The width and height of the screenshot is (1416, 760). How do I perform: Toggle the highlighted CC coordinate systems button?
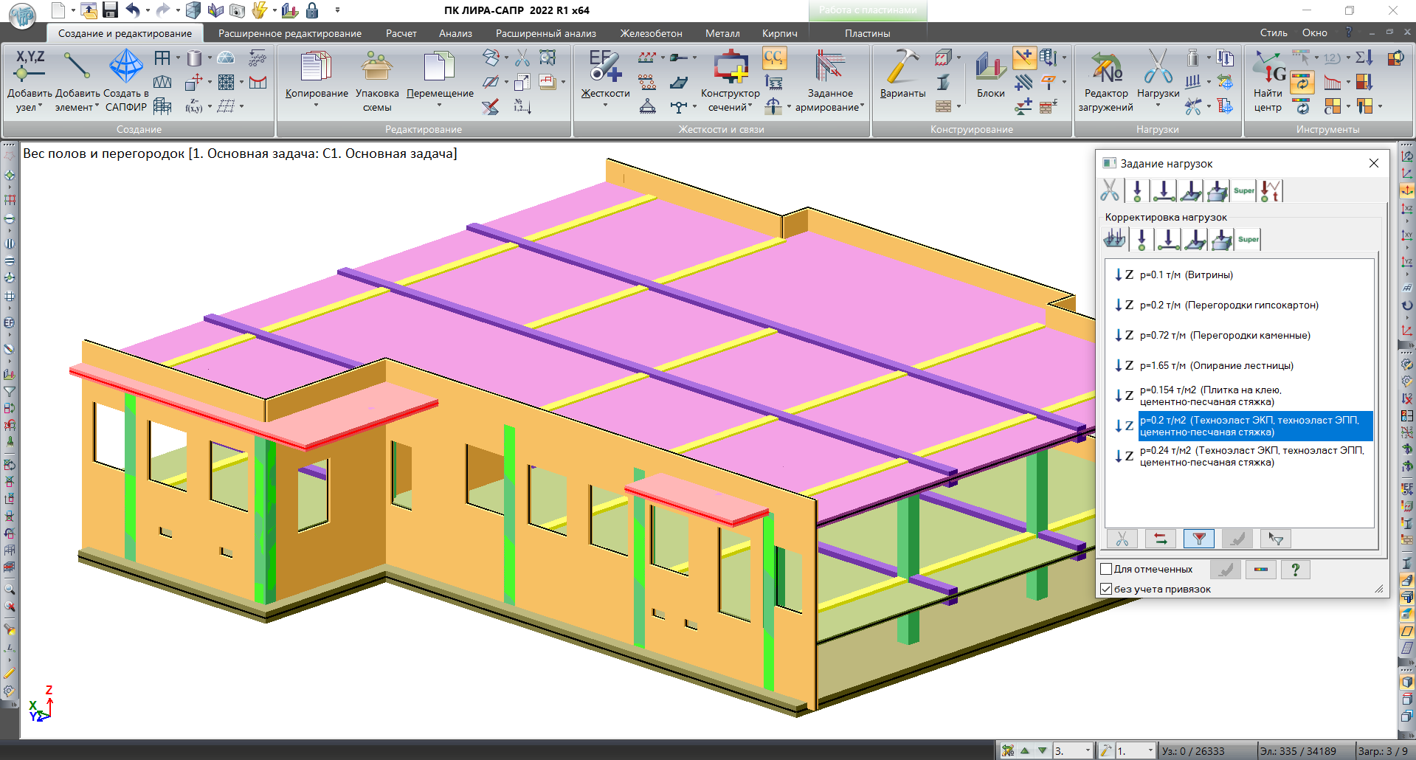(773, 58)
